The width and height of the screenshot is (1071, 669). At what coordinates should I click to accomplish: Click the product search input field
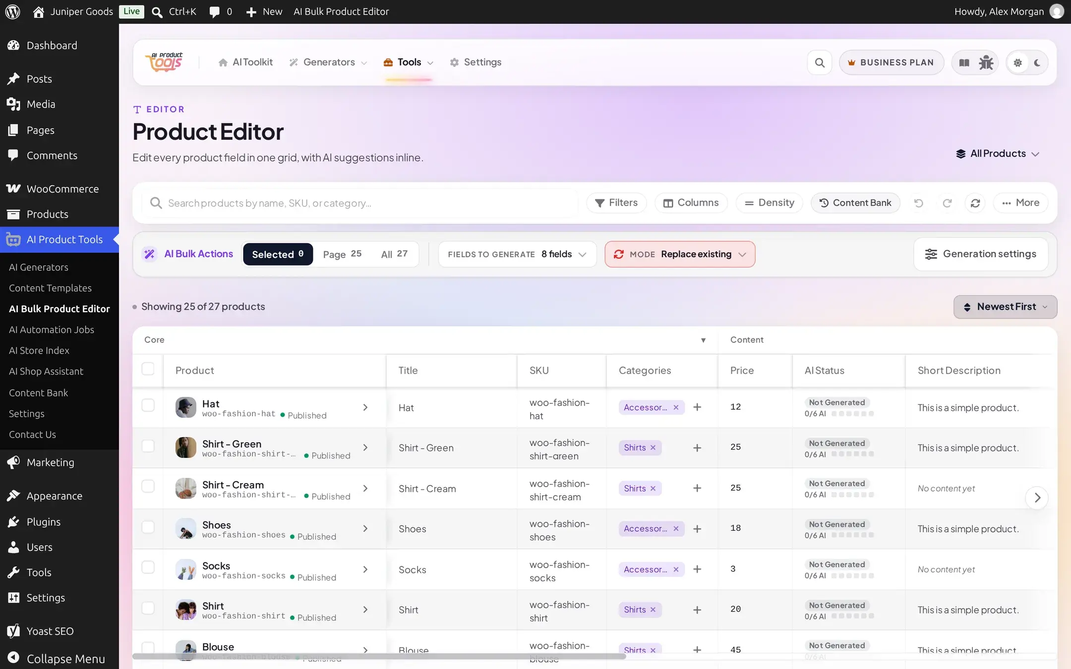tap(360, 203)
